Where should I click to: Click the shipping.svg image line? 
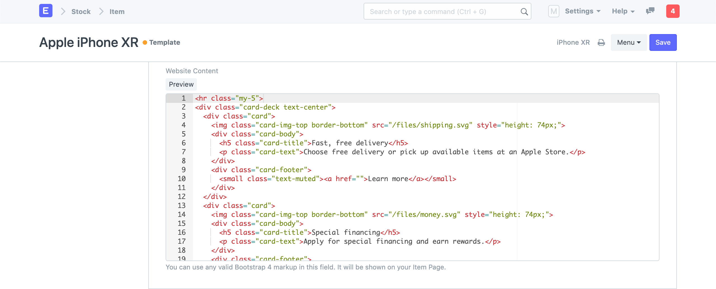tap(388, 125)
